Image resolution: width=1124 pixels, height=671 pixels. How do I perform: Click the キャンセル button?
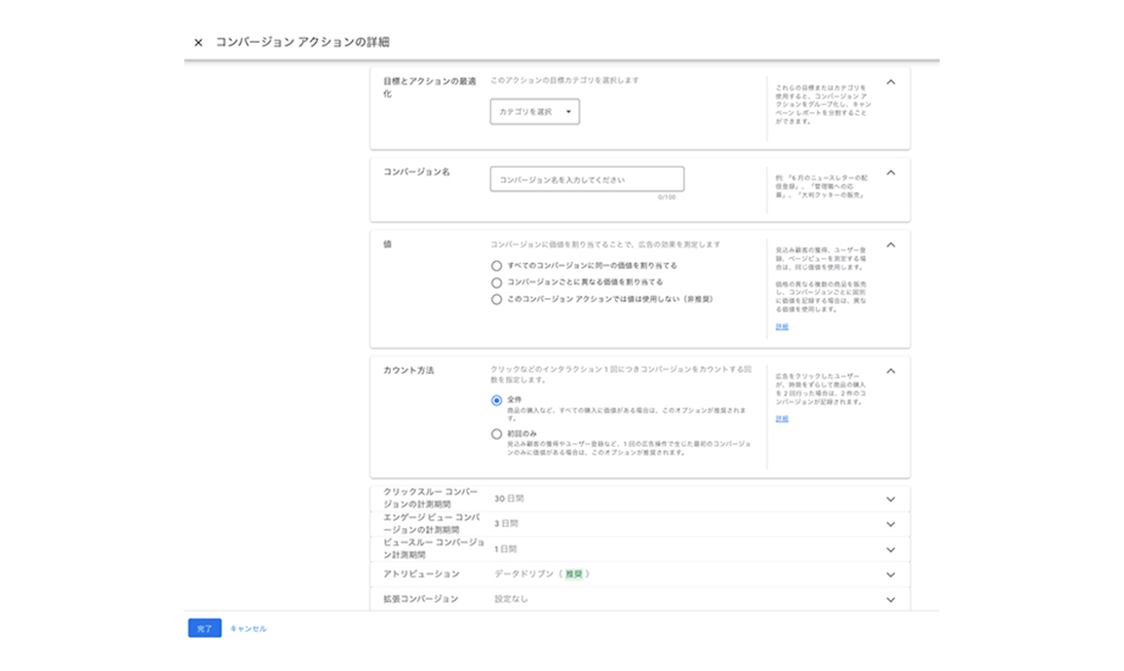point(249,629)
